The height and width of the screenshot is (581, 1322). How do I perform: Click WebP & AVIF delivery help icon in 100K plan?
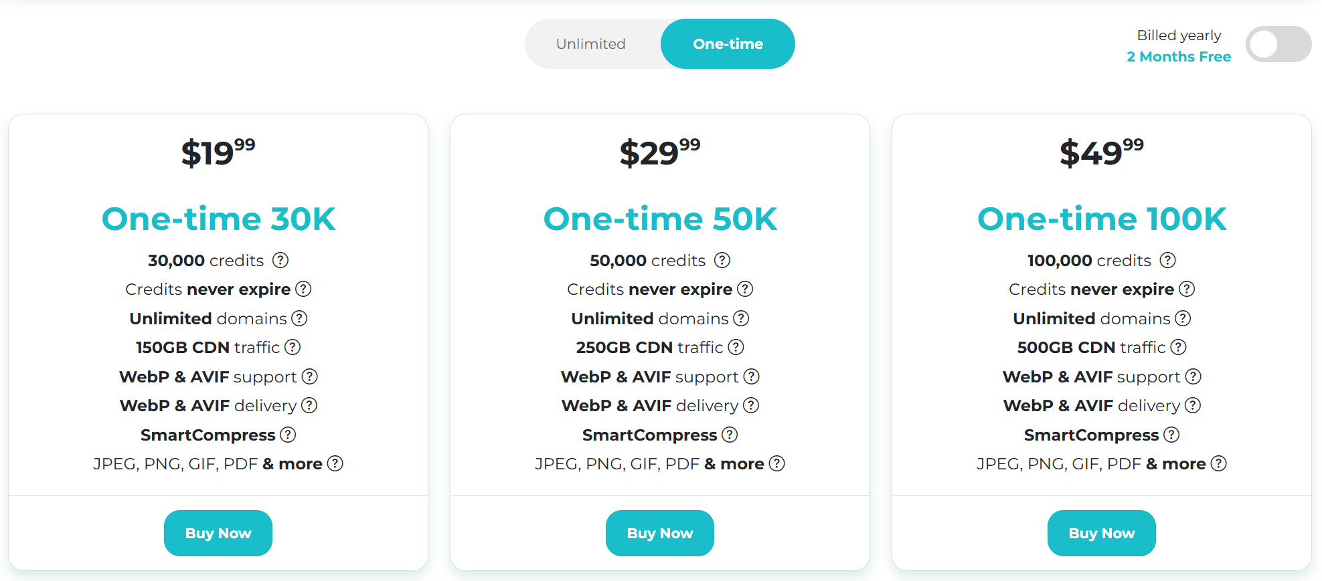(1193, 405)
